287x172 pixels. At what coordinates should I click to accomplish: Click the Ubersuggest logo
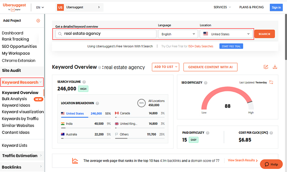click(x=14, y=7)
